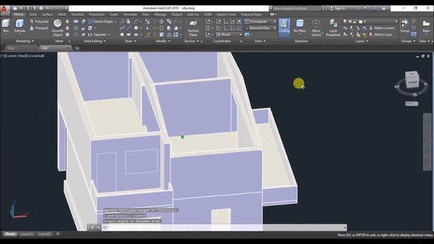Click the Help question mark icon
The image size is (434, 244).
click(384, 8)
